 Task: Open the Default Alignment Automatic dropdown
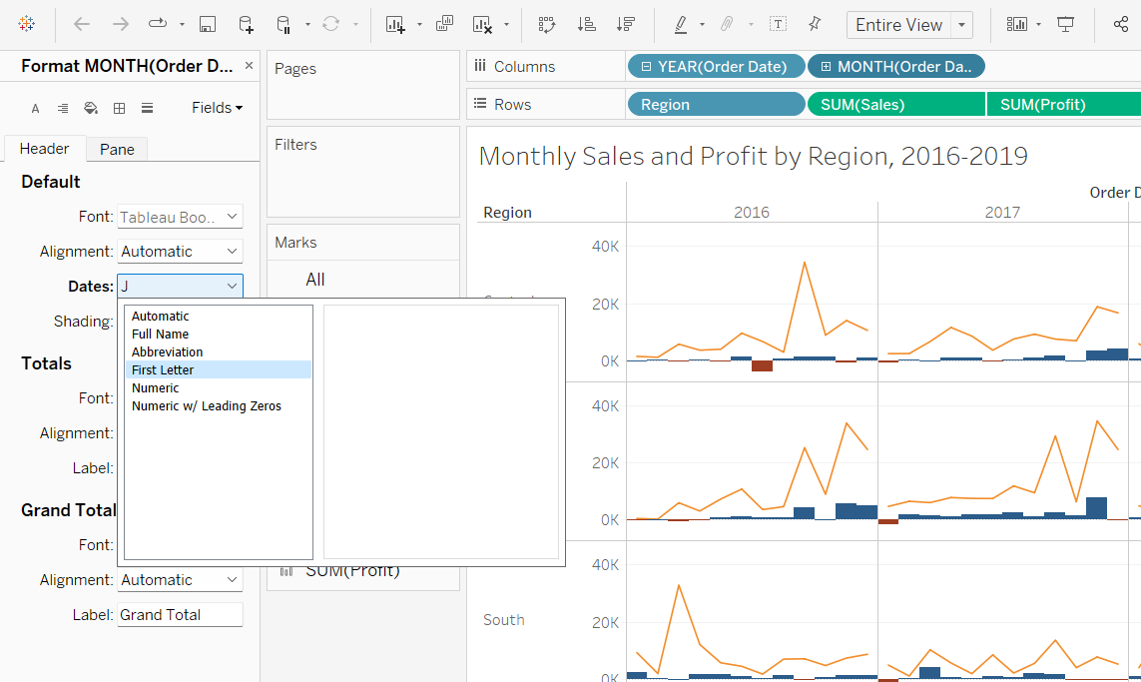coord(180,252)
